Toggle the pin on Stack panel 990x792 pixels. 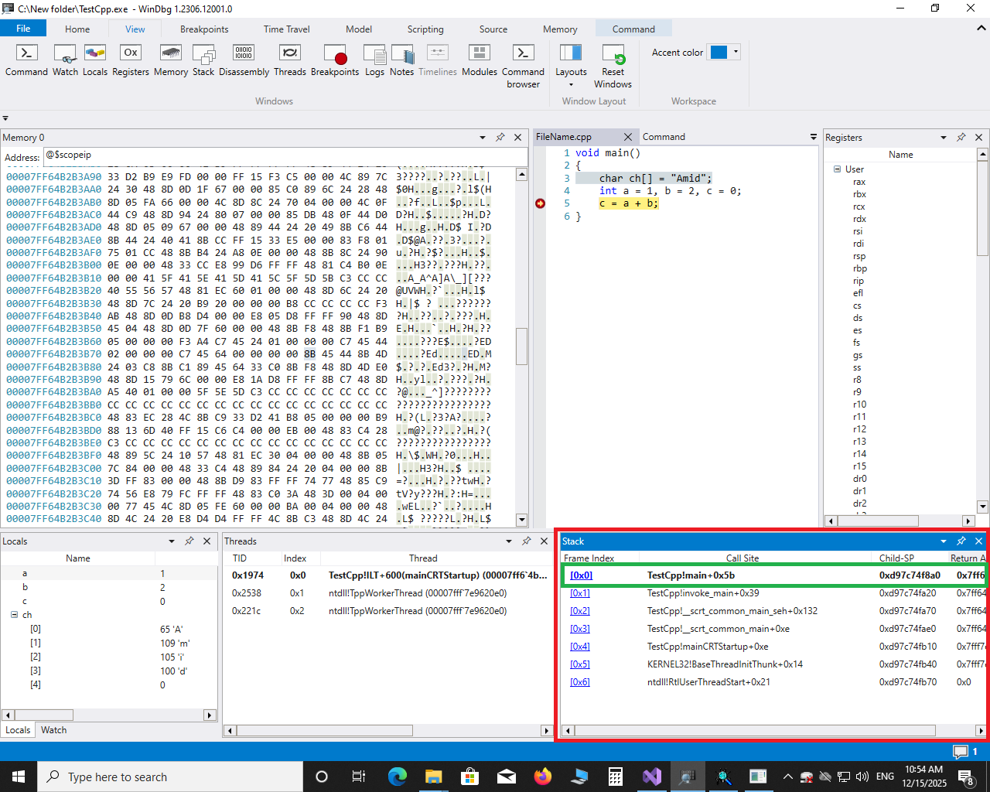click(961, 541)
